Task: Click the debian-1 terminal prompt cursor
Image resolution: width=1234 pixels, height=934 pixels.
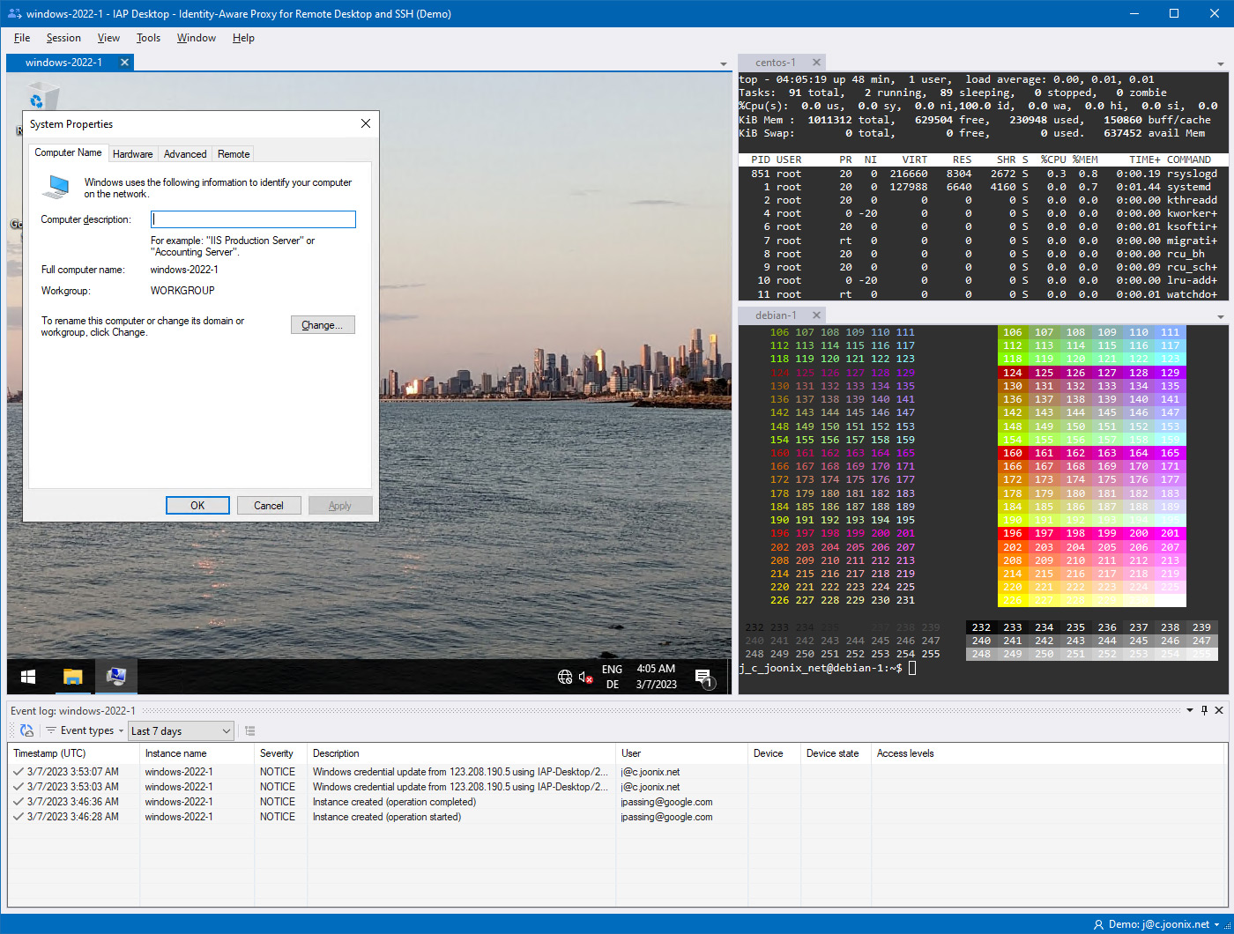Action: click(912, 668)
